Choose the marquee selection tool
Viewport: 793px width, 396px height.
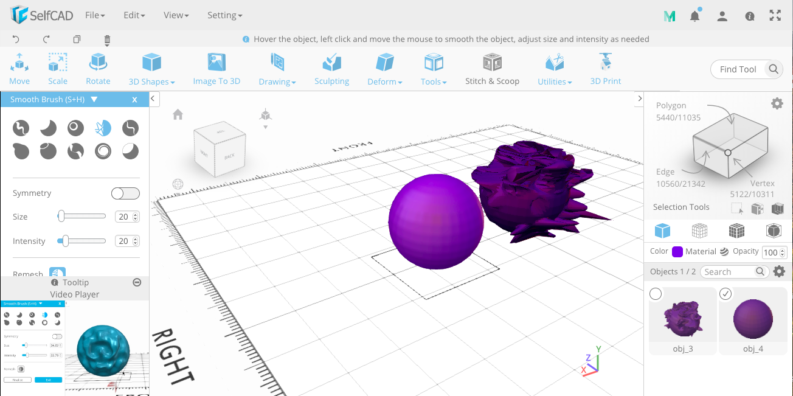(x=737, y=209)
